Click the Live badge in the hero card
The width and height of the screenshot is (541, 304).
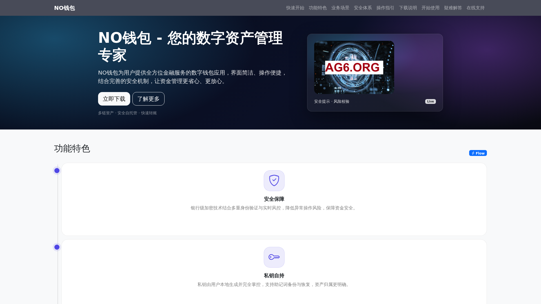tap(431, 101)
